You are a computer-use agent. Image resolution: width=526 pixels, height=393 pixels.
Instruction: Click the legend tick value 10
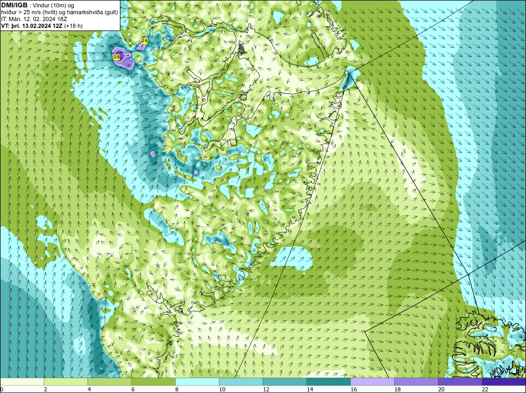tap(222, 389)
